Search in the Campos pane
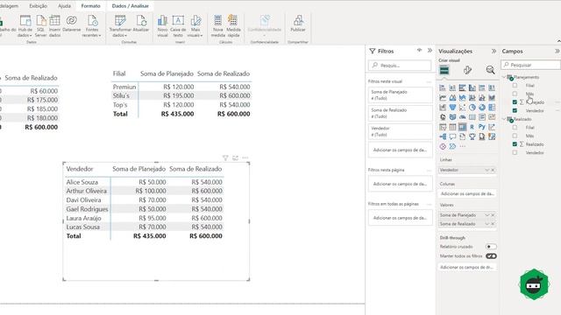This screenshot has width=561, height=315. point(531,65)
